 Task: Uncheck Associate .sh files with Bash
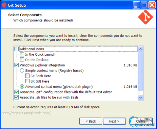click(16, 97)
